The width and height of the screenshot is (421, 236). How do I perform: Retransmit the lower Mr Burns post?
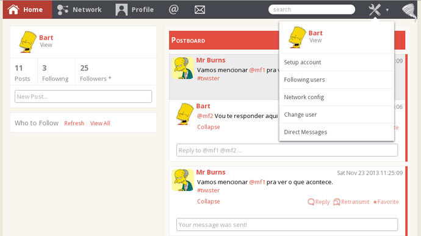tap(351, 202)
